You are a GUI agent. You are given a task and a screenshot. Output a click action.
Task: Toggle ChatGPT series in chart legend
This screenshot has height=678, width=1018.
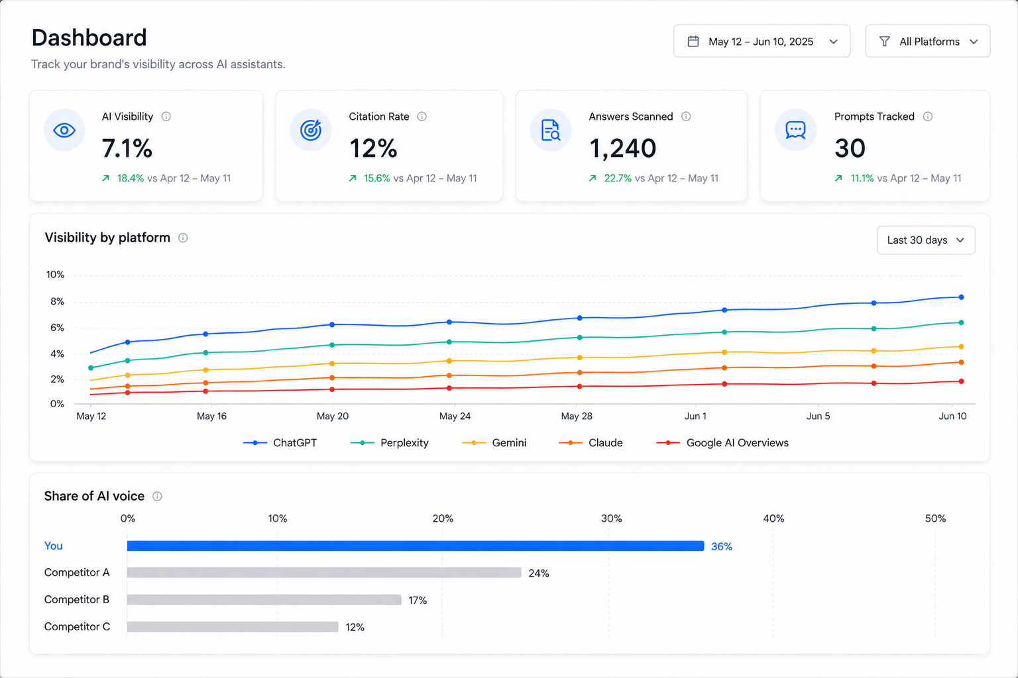point(280,443)
